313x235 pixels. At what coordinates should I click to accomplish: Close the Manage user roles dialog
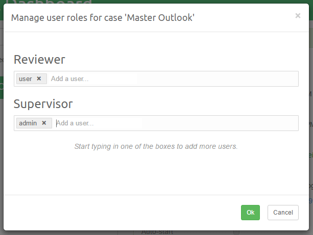point(298,16)
